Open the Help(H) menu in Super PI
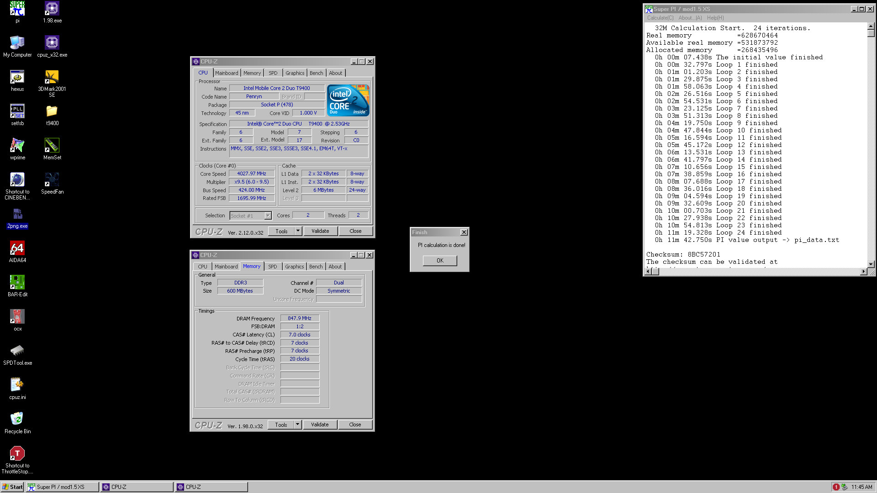 coord(715,18)
